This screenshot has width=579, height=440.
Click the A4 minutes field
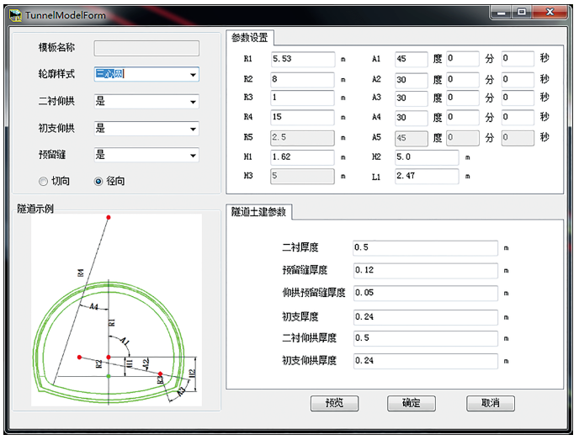463,117
